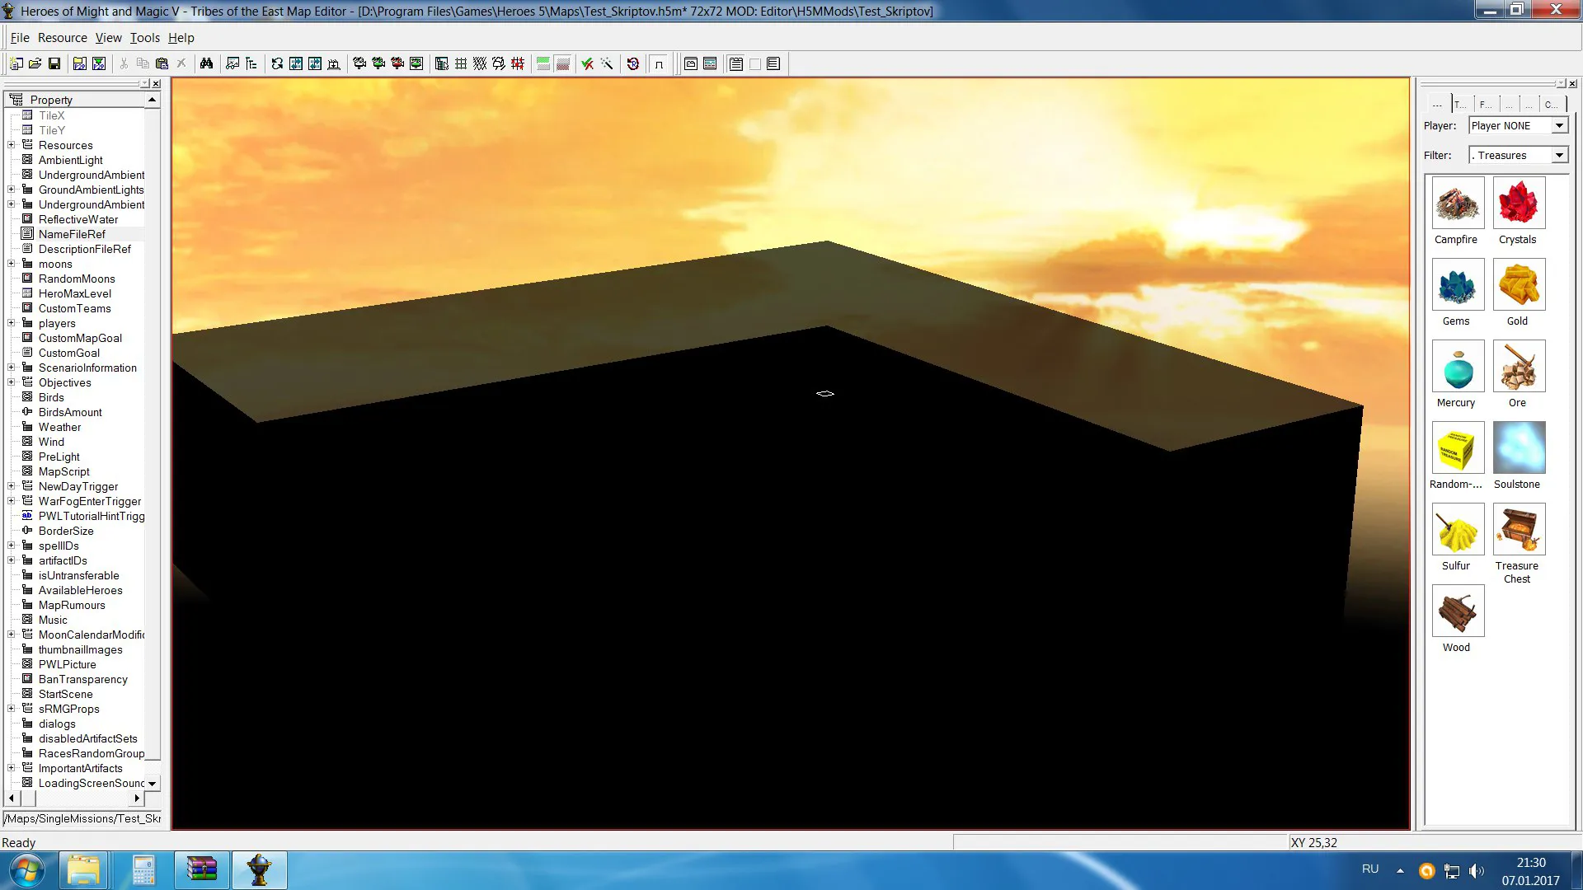Click the green check with red X icon
The image size is (1583, 890).
[x=587, y=63]
